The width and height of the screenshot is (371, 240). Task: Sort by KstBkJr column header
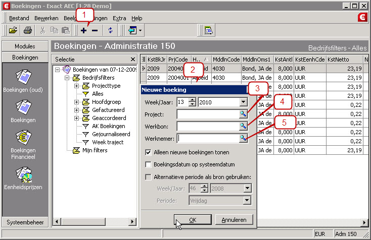point(157,59)
